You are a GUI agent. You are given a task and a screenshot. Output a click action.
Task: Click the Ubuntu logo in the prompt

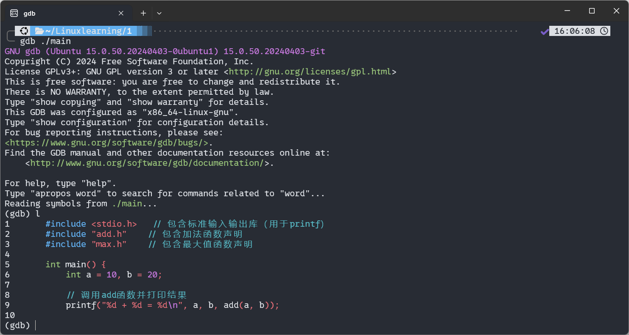coord(24,31)
